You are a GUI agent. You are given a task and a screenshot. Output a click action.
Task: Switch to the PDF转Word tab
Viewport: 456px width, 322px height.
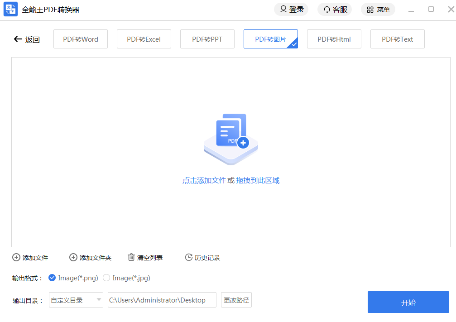coord(81,39)
